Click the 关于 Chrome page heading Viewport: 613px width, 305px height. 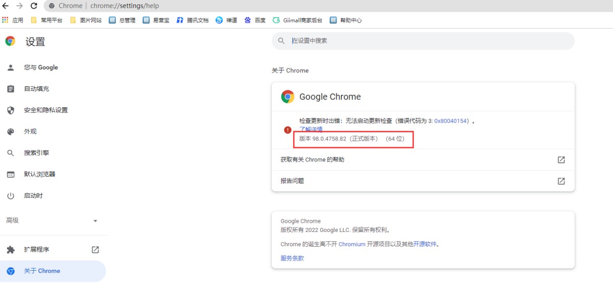pos(290,71)
